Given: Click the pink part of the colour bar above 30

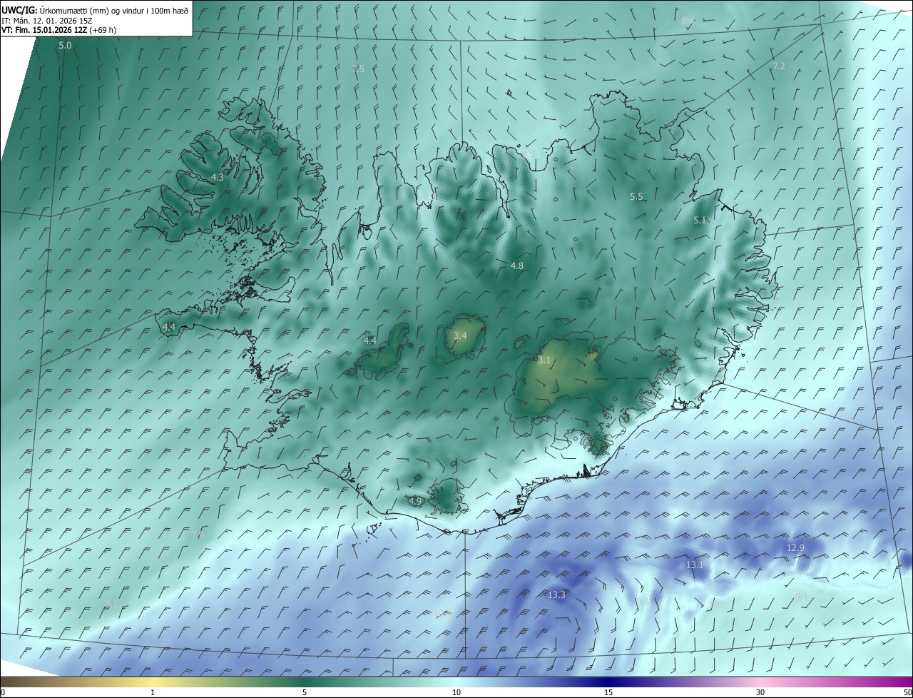Looking at the screenshot, I should (x=760, y=682).
